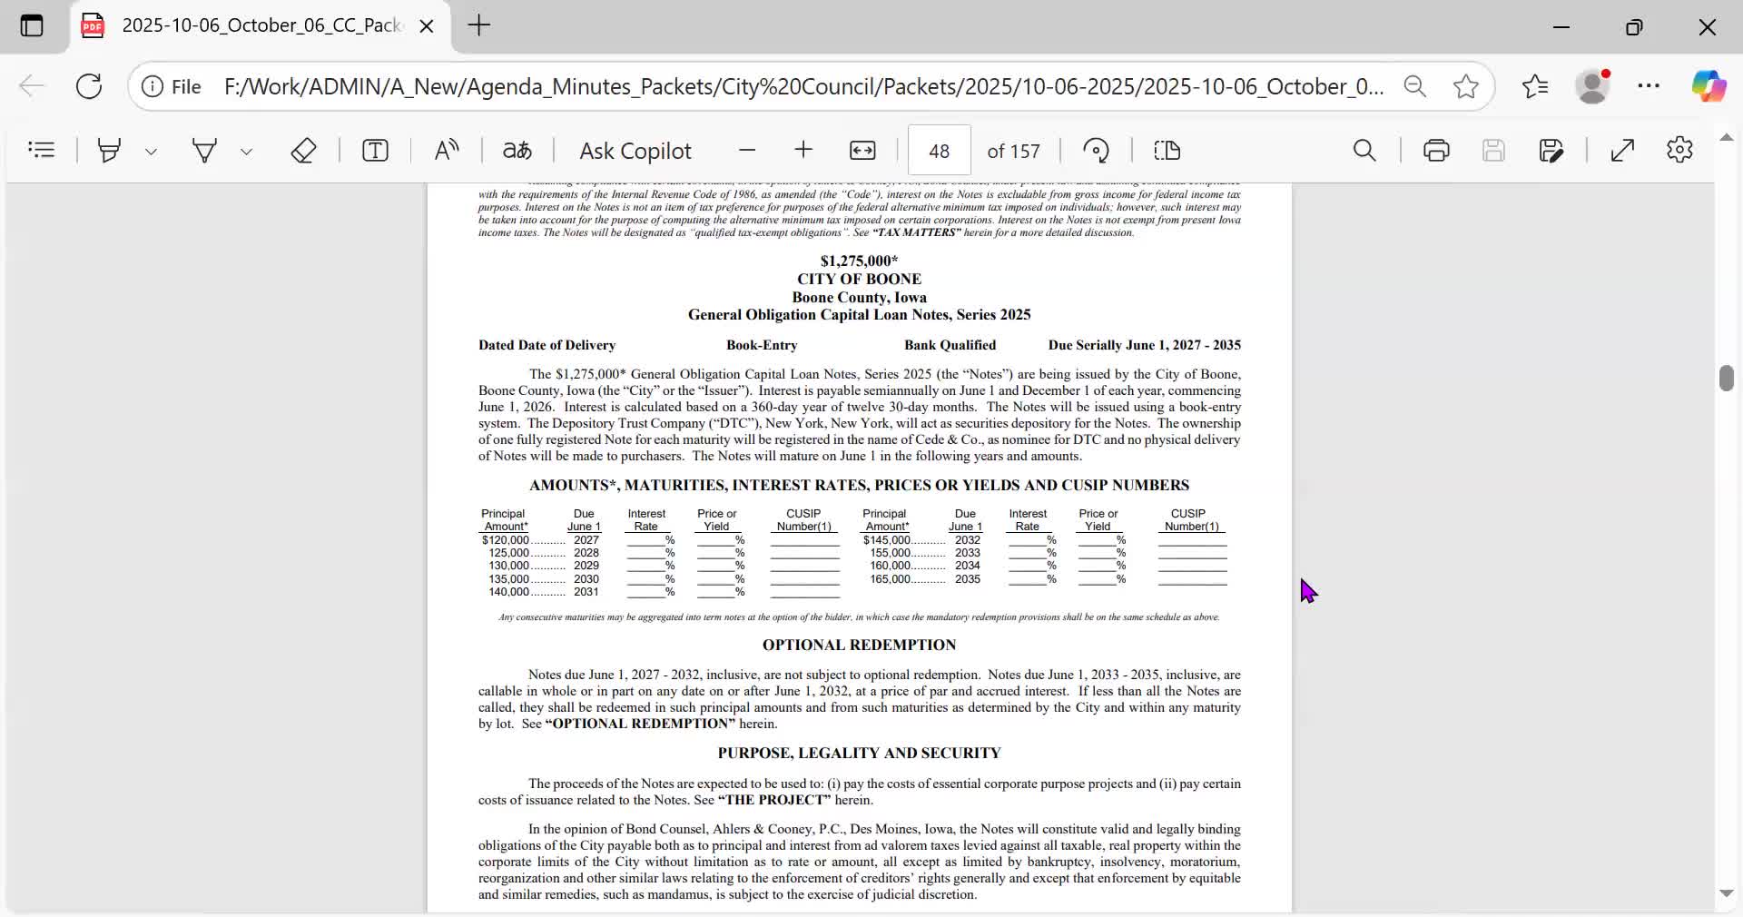Click the 2029 due year
Viewport: 1743px width, 917px height.
pos(586,566)
